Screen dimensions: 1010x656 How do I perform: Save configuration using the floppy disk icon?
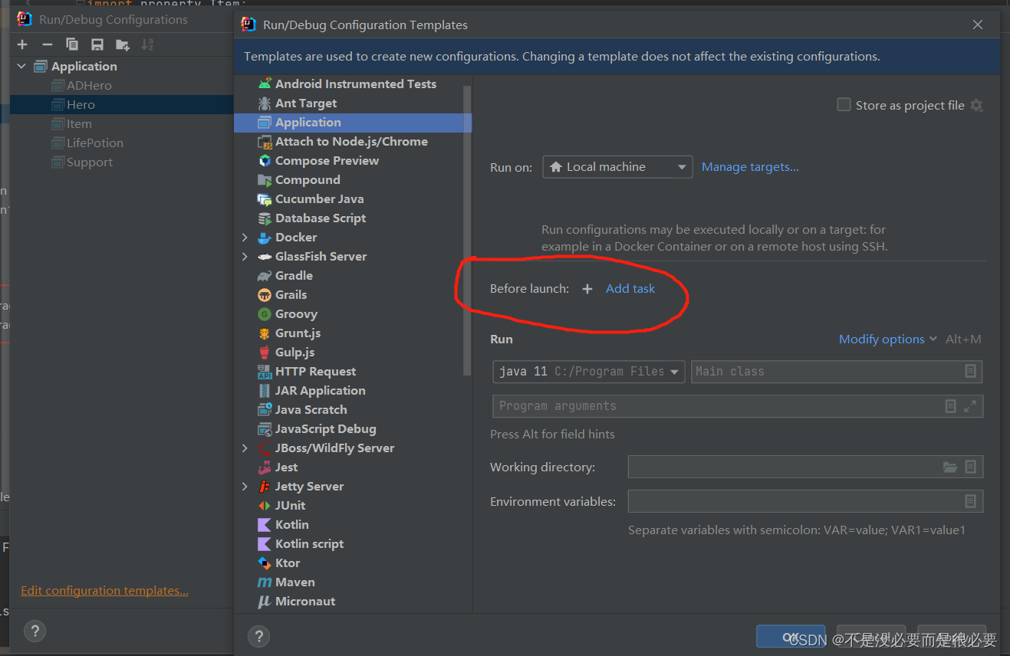pyautogui.click(x=97, y=44)
